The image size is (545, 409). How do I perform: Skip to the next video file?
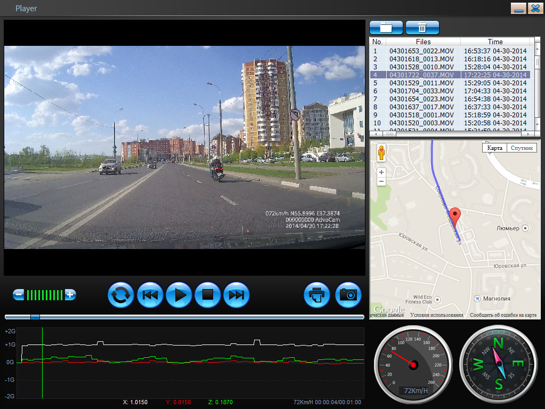point(237,295)
